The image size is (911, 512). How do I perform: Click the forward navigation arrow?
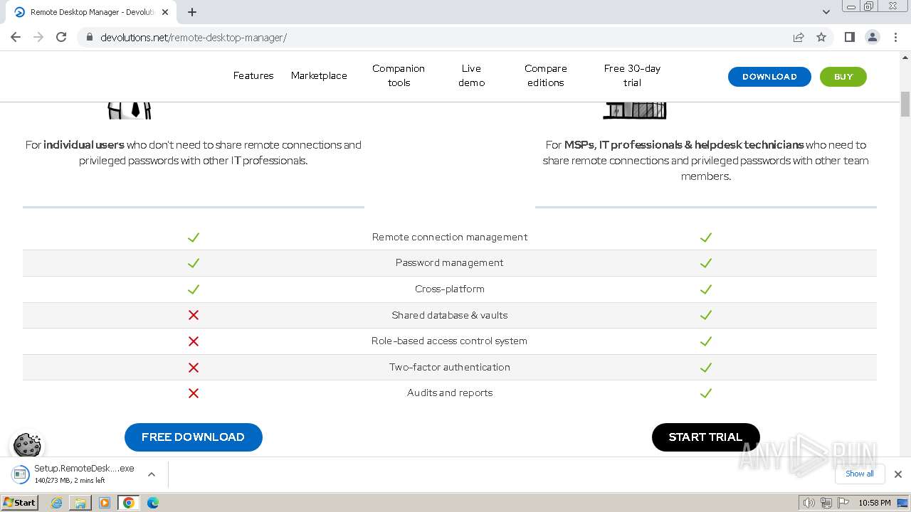(x=38, y=37)
